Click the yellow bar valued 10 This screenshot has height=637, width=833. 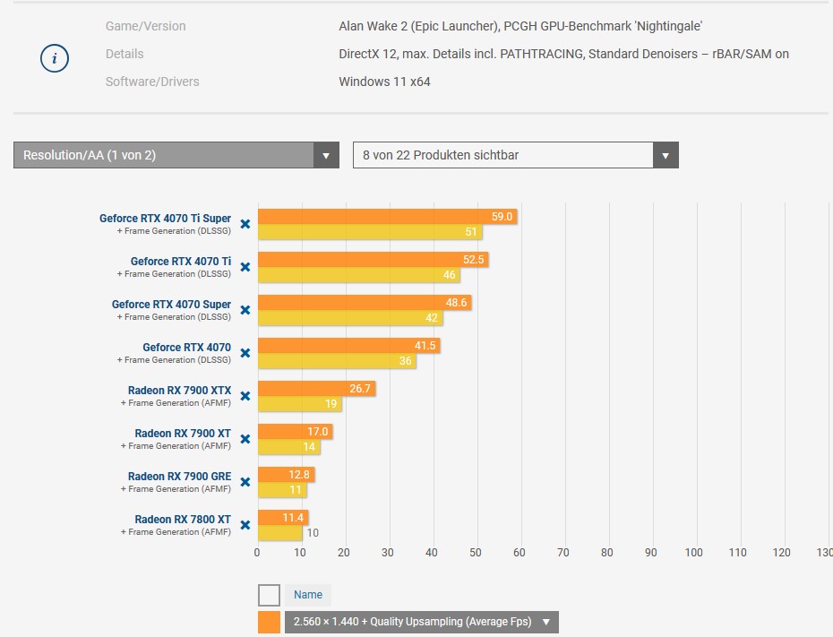(280, 533)
